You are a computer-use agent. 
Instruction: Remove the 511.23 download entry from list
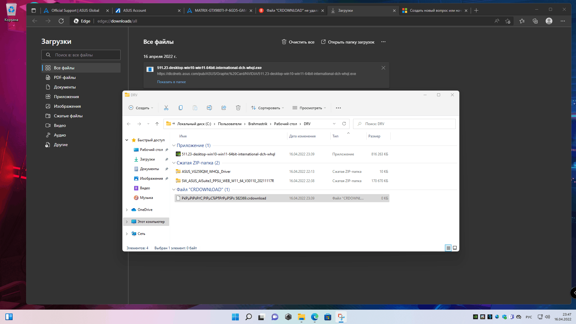coord(383,68)
